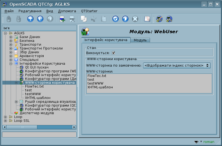Open the Файл menu

pos(9,11)
